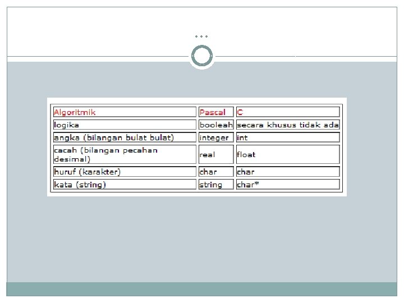Select the 'boolean' cell
This screenshot has height=303, width=404.
pyautogui.click(x=216, y=125)
